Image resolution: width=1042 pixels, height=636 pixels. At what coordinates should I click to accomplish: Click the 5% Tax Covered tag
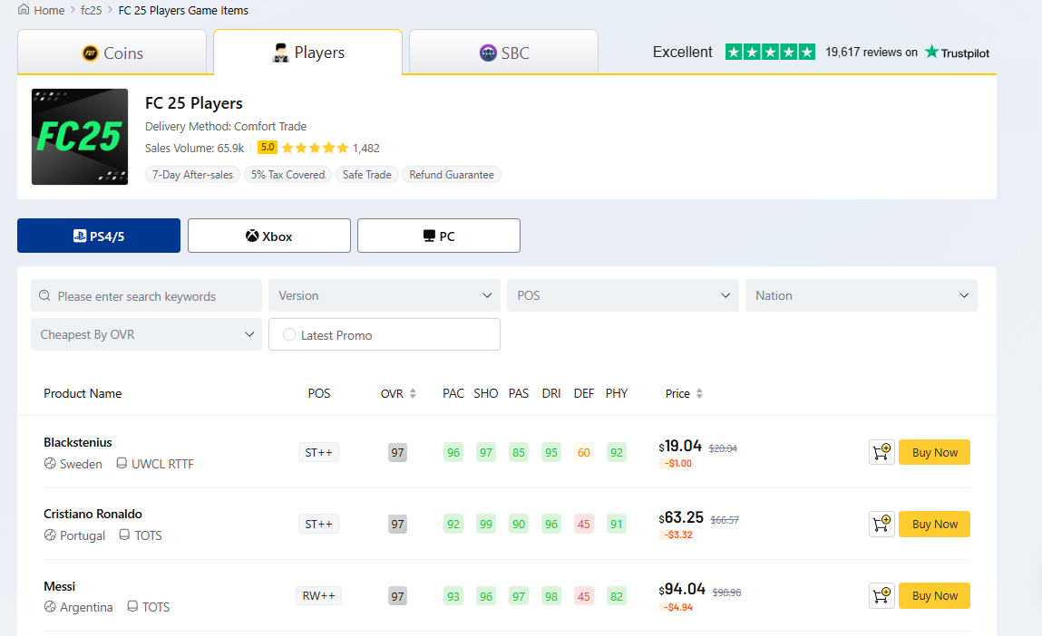tap(287, 175)
